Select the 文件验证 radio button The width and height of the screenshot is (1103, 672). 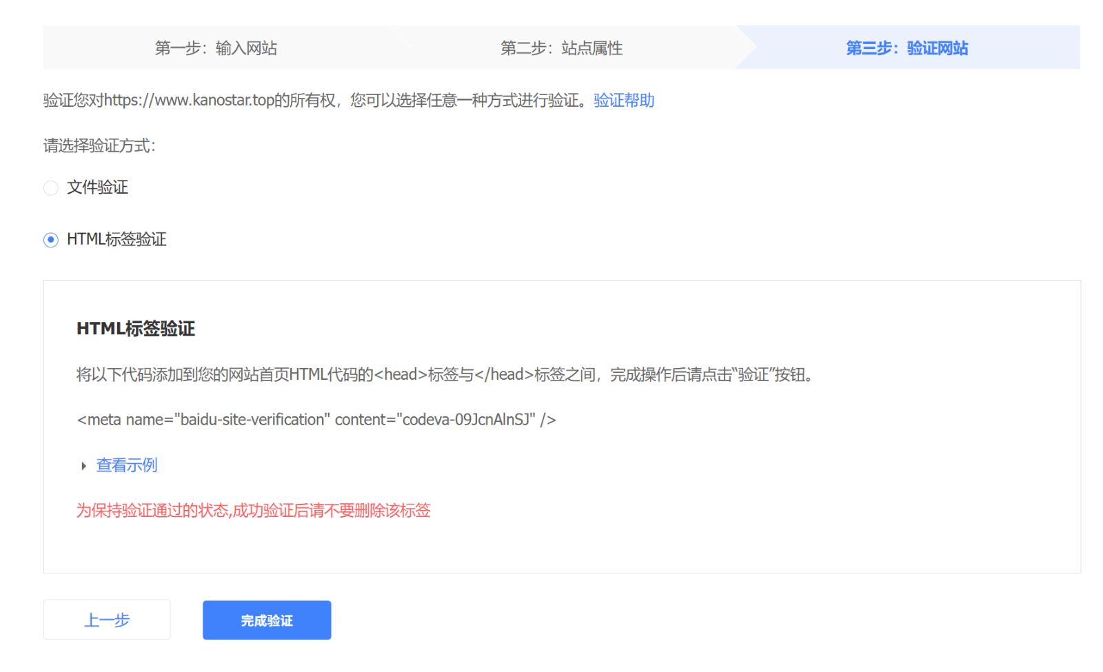coord(50,188)
